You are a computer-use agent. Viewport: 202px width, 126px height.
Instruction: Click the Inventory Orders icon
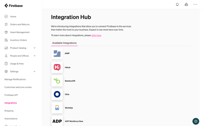[x=6, y=40]
